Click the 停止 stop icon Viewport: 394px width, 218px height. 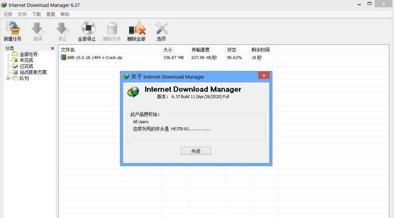tap(62, 28)
